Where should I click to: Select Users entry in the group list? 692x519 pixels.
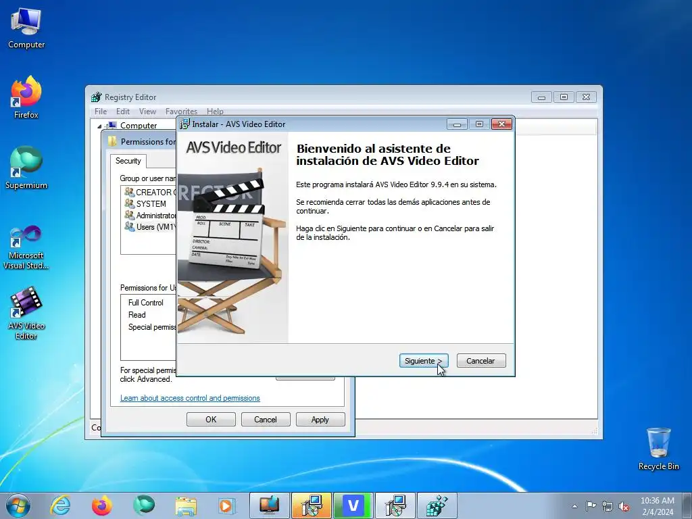[x=150, y=227]
